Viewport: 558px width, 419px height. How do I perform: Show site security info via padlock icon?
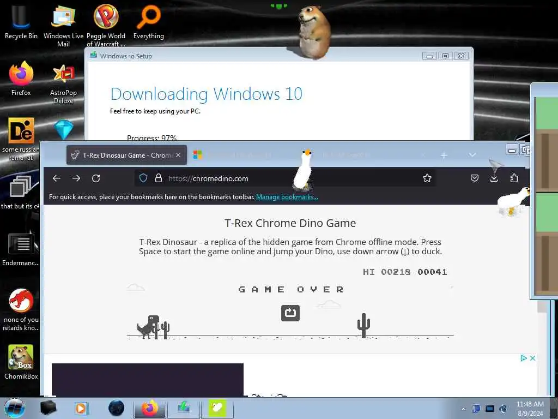[159, 178]
